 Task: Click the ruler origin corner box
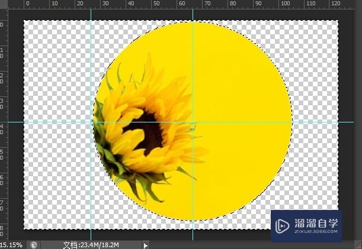[x=4, y=4]
